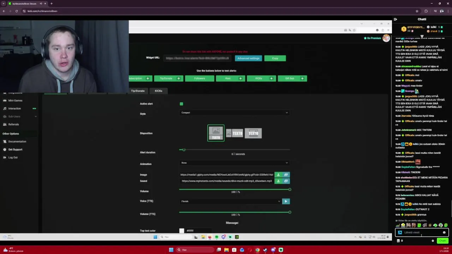
Task: Open chat settings gear icon
Action: [x=433, y=241]
